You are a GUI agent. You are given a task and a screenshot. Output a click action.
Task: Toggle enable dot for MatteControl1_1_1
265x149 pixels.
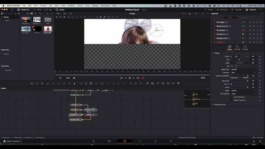pyautogui.click(x=214, y=26)
